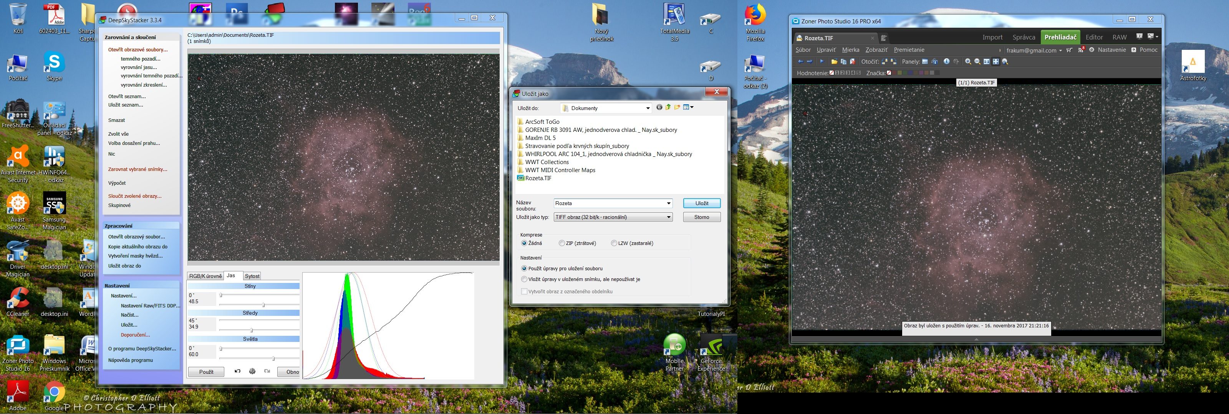Image resolution: width=1229 pixels, height=414 pixels.
Task: Start slideshow with the play icon
Action: coord(822,61)
